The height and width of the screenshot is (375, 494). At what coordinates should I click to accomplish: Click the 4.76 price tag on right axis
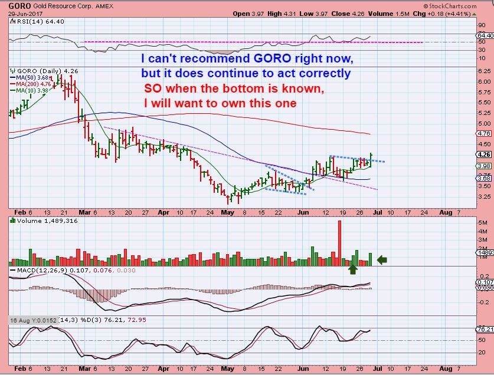pos(484,133)
